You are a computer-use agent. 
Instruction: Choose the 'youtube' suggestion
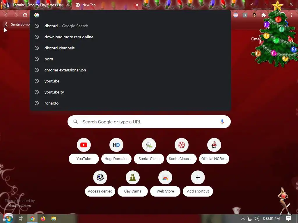pos(130,81)
